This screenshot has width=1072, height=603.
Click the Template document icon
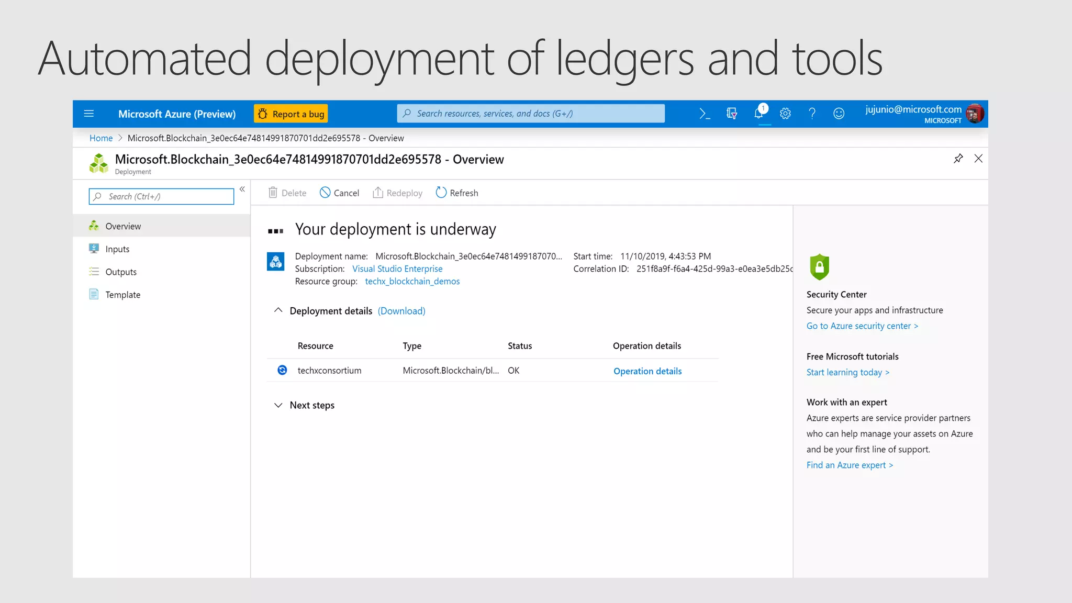(94, 294)
